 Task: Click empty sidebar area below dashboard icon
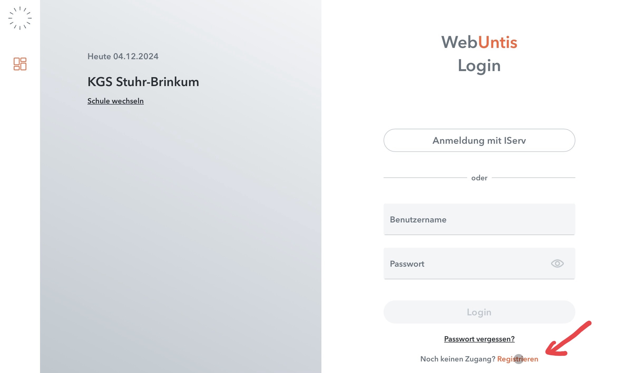20,211
